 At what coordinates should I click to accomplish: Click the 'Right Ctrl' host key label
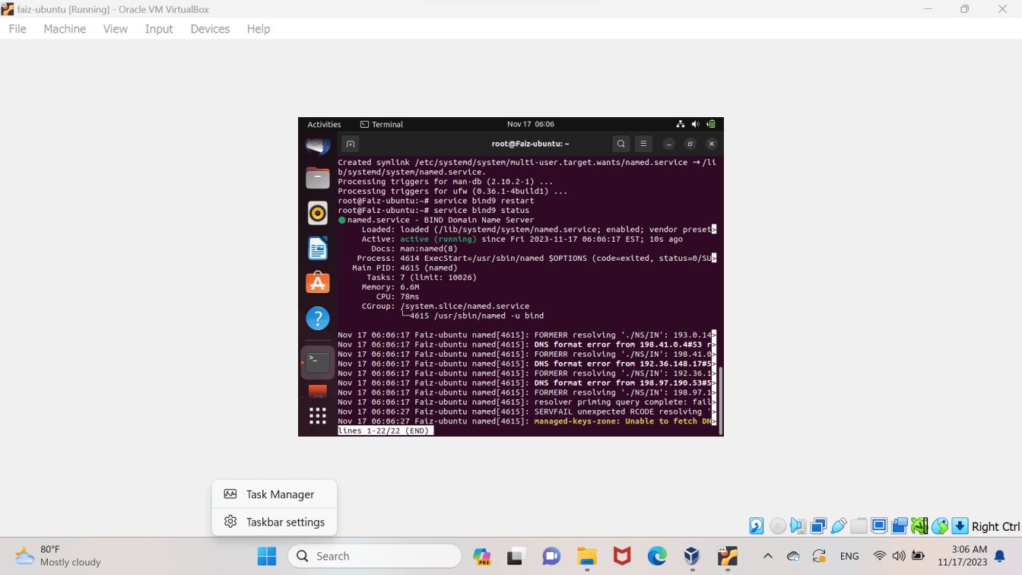click(995, 526)
